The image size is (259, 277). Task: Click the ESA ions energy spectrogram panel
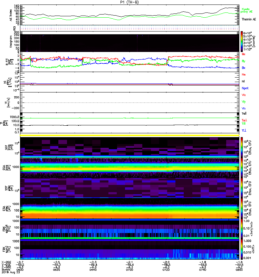(129, 168)
